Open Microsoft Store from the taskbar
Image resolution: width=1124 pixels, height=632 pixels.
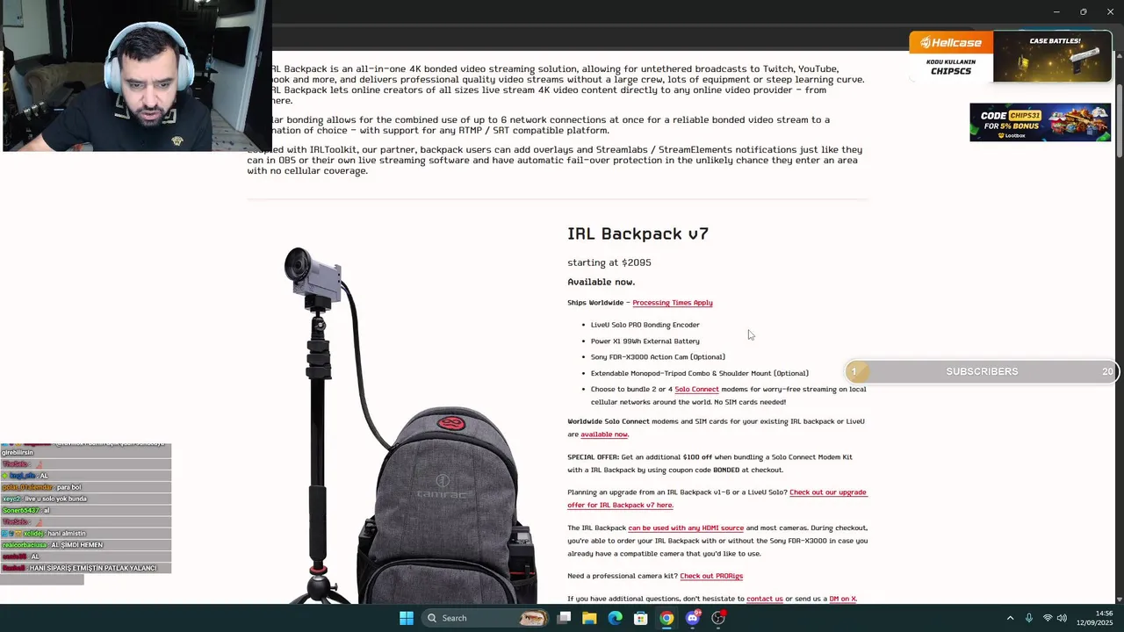click(x=641, y=618)
